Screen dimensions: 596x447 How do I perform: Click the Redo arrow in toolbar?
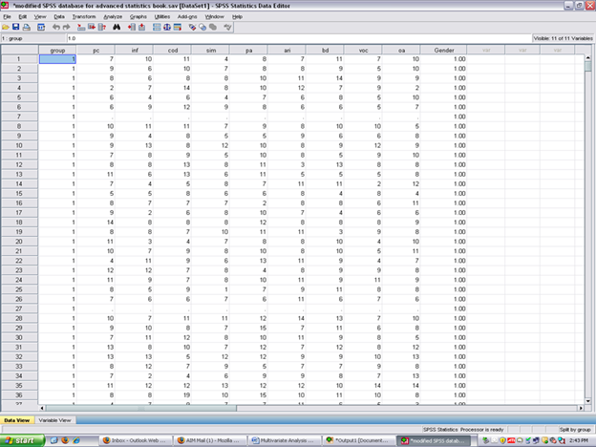pyautogui.click(x=65, y=27)
